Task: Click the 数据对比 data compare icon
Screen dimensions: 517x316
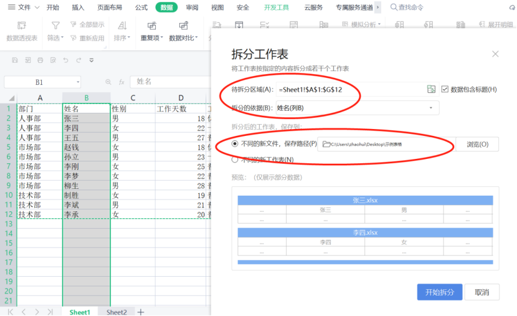Action: point(183,26)
